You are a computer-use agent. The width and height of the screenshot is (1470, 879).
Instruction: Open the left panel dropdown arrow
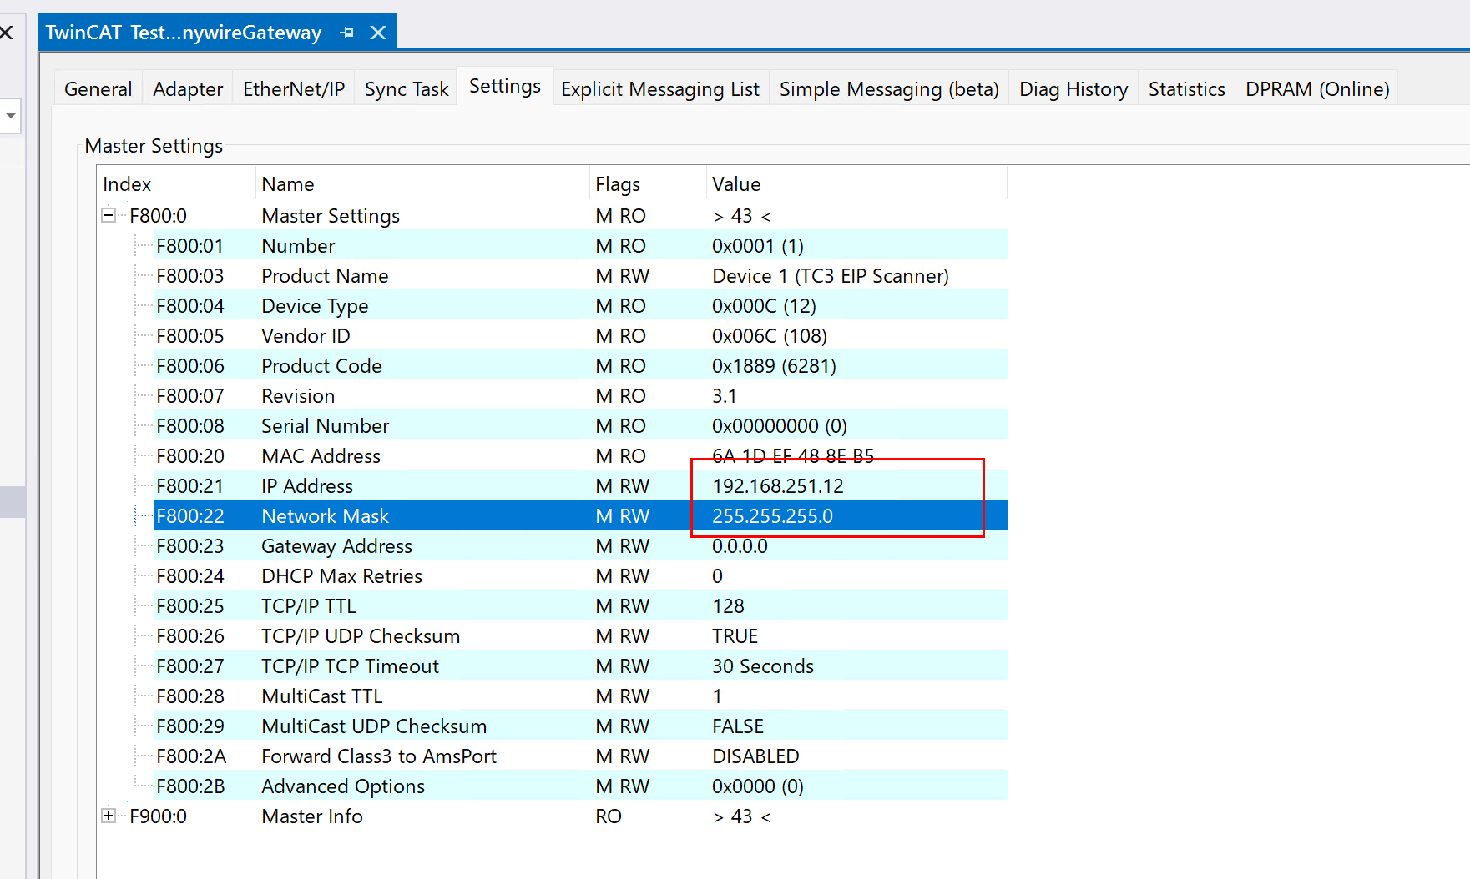coord(11,115)
